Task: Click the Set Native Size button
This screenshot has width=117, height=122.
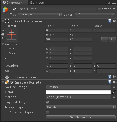Action: tap(81, 117)
